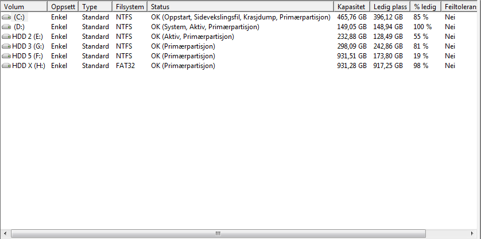Click status 'OK (Aktiv, Primærpartisjon)'
The width and height of the screenshot is (481, 239).
click(193, 37)
